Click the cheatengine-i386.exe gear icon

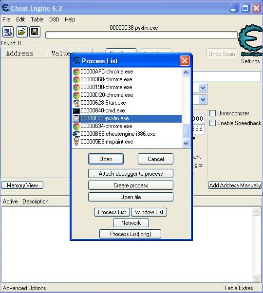coord(76,134)
